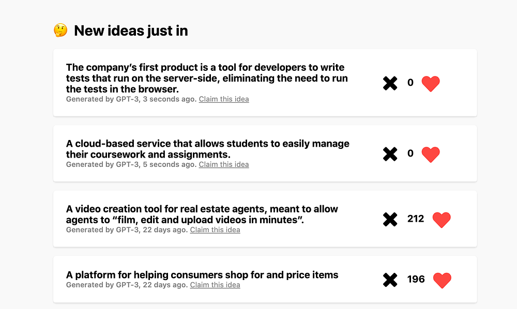Viewport: 517px width, 309px height.
Task: Claim the real estate video tool idea
Action: [215, 230]
